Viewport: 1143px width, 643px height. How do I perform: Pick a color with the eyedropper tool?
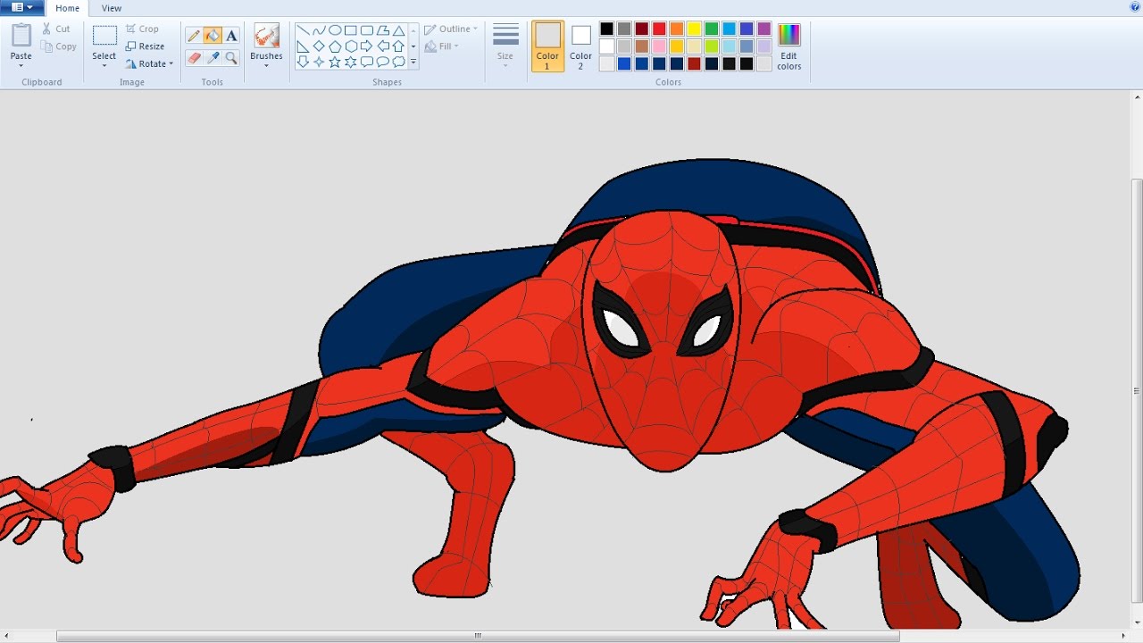pyautogui.click(x=213, y=57)
